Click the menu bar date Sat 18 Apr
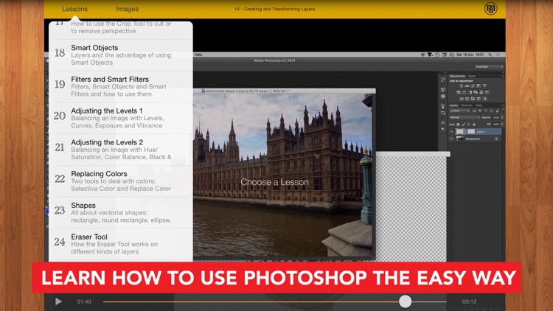 point(465,55)
